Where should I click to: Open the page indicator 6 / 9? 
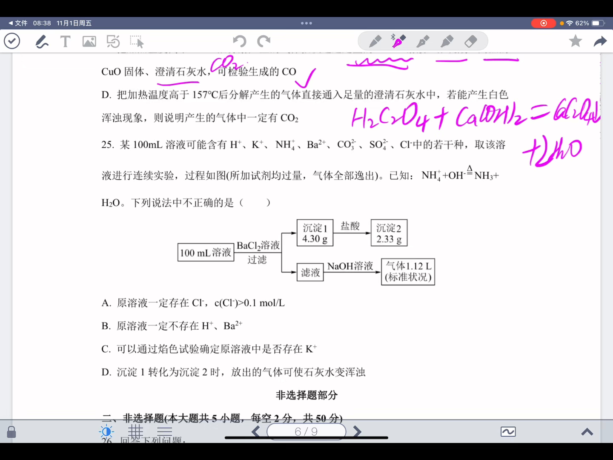pyautogui.click(x=306, y=431)
